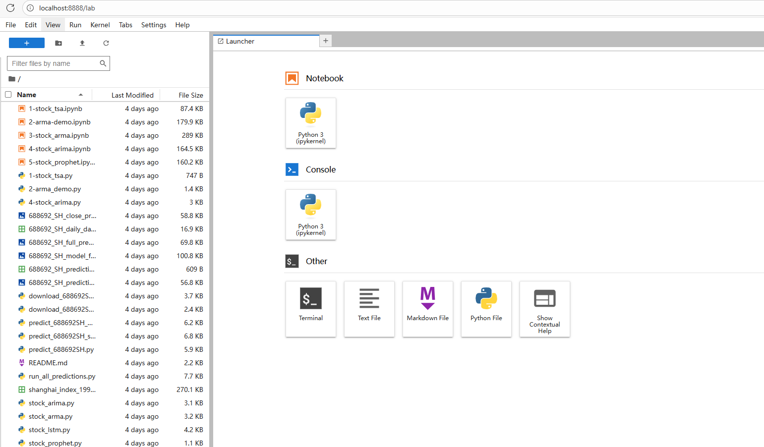Show Contextual Help panel

pos(545,309)
